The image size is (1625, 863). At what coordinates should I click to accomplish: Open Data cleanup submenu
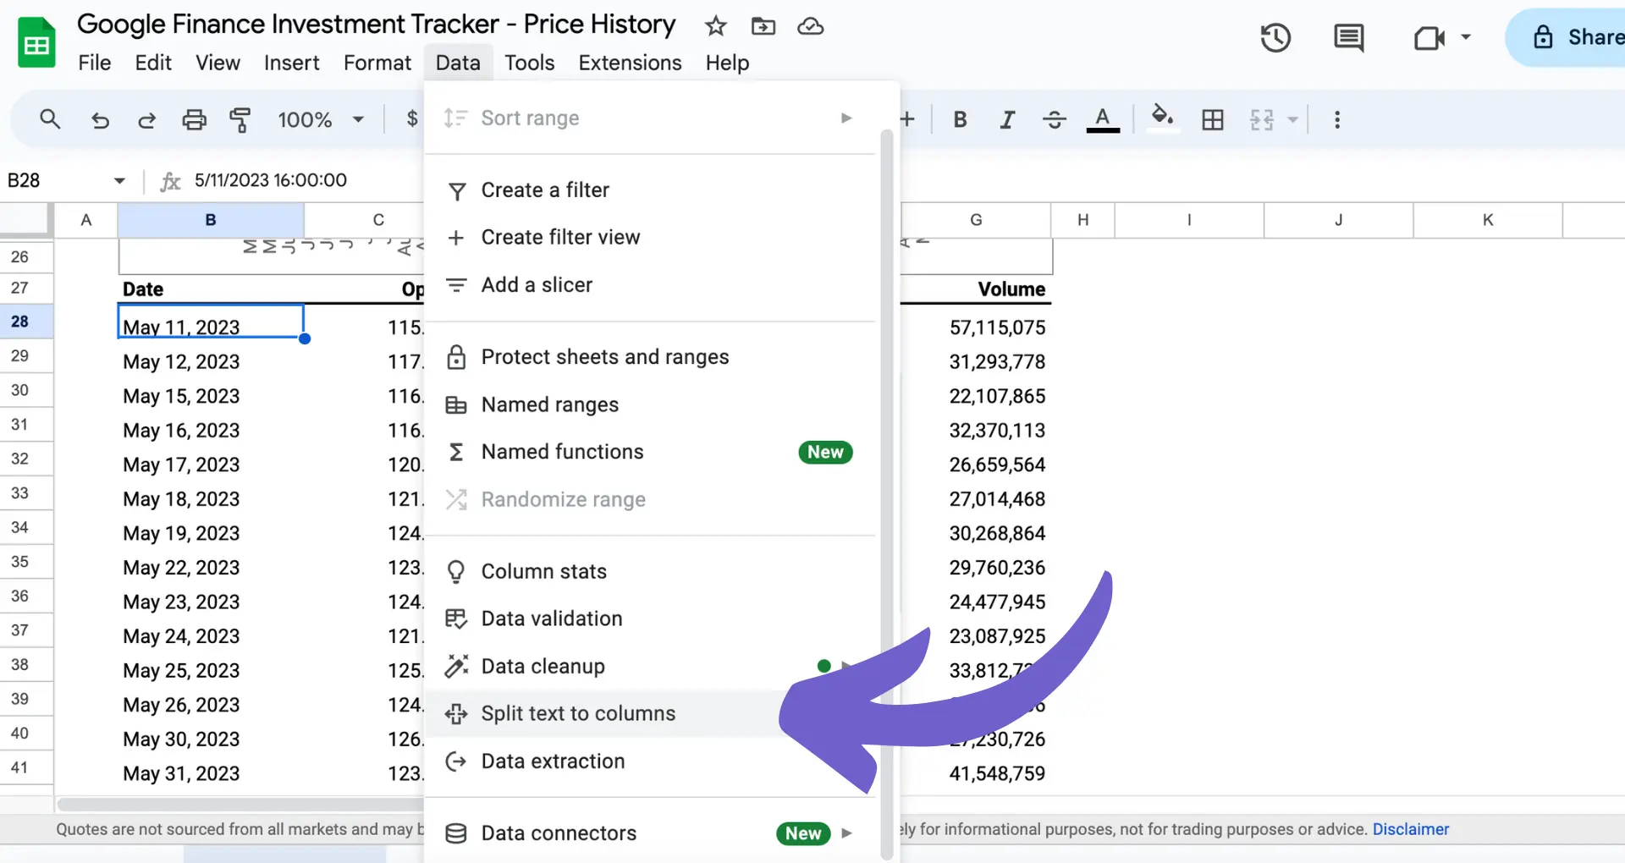click(650, 666)
